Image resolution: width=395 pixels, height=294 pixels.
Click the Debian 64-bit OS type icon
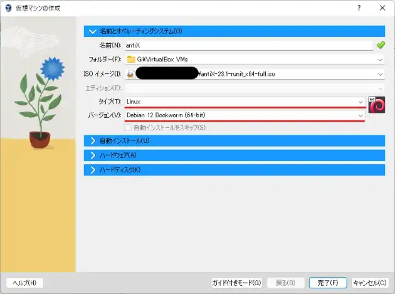point(376,105)
